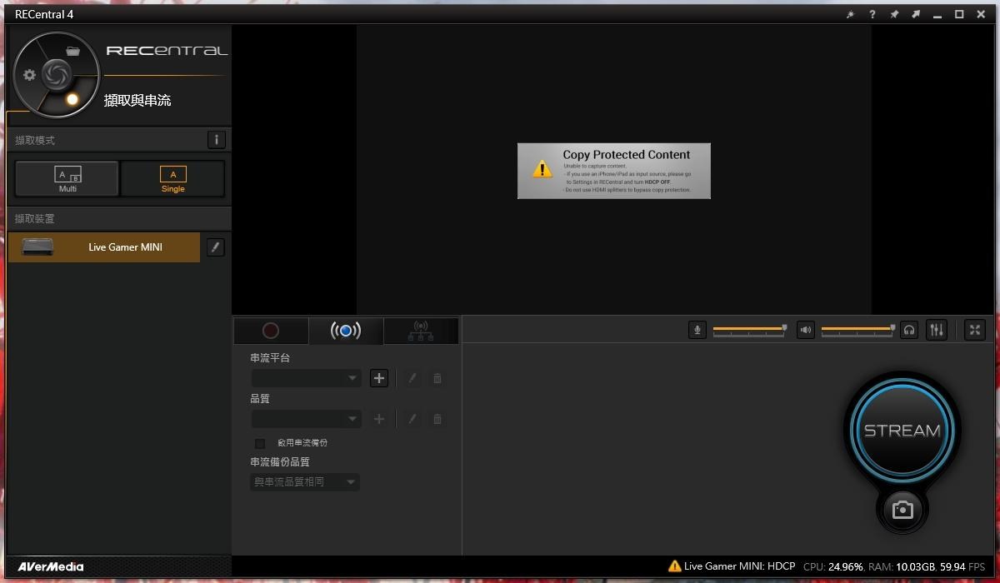
Task: Switch to the record tab
Action: pos(271,331)
